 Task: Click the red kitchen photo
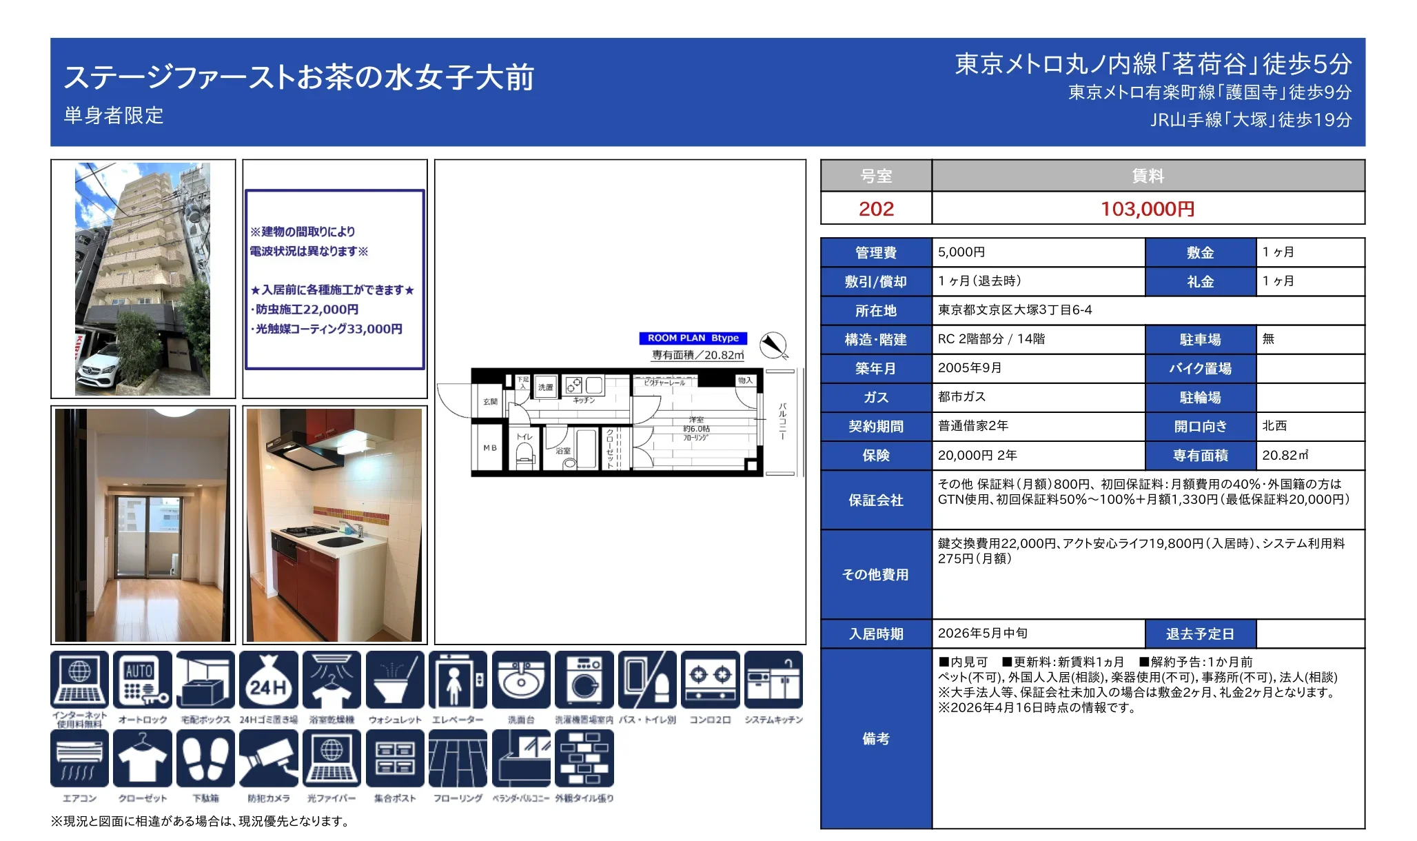point(334,525)
